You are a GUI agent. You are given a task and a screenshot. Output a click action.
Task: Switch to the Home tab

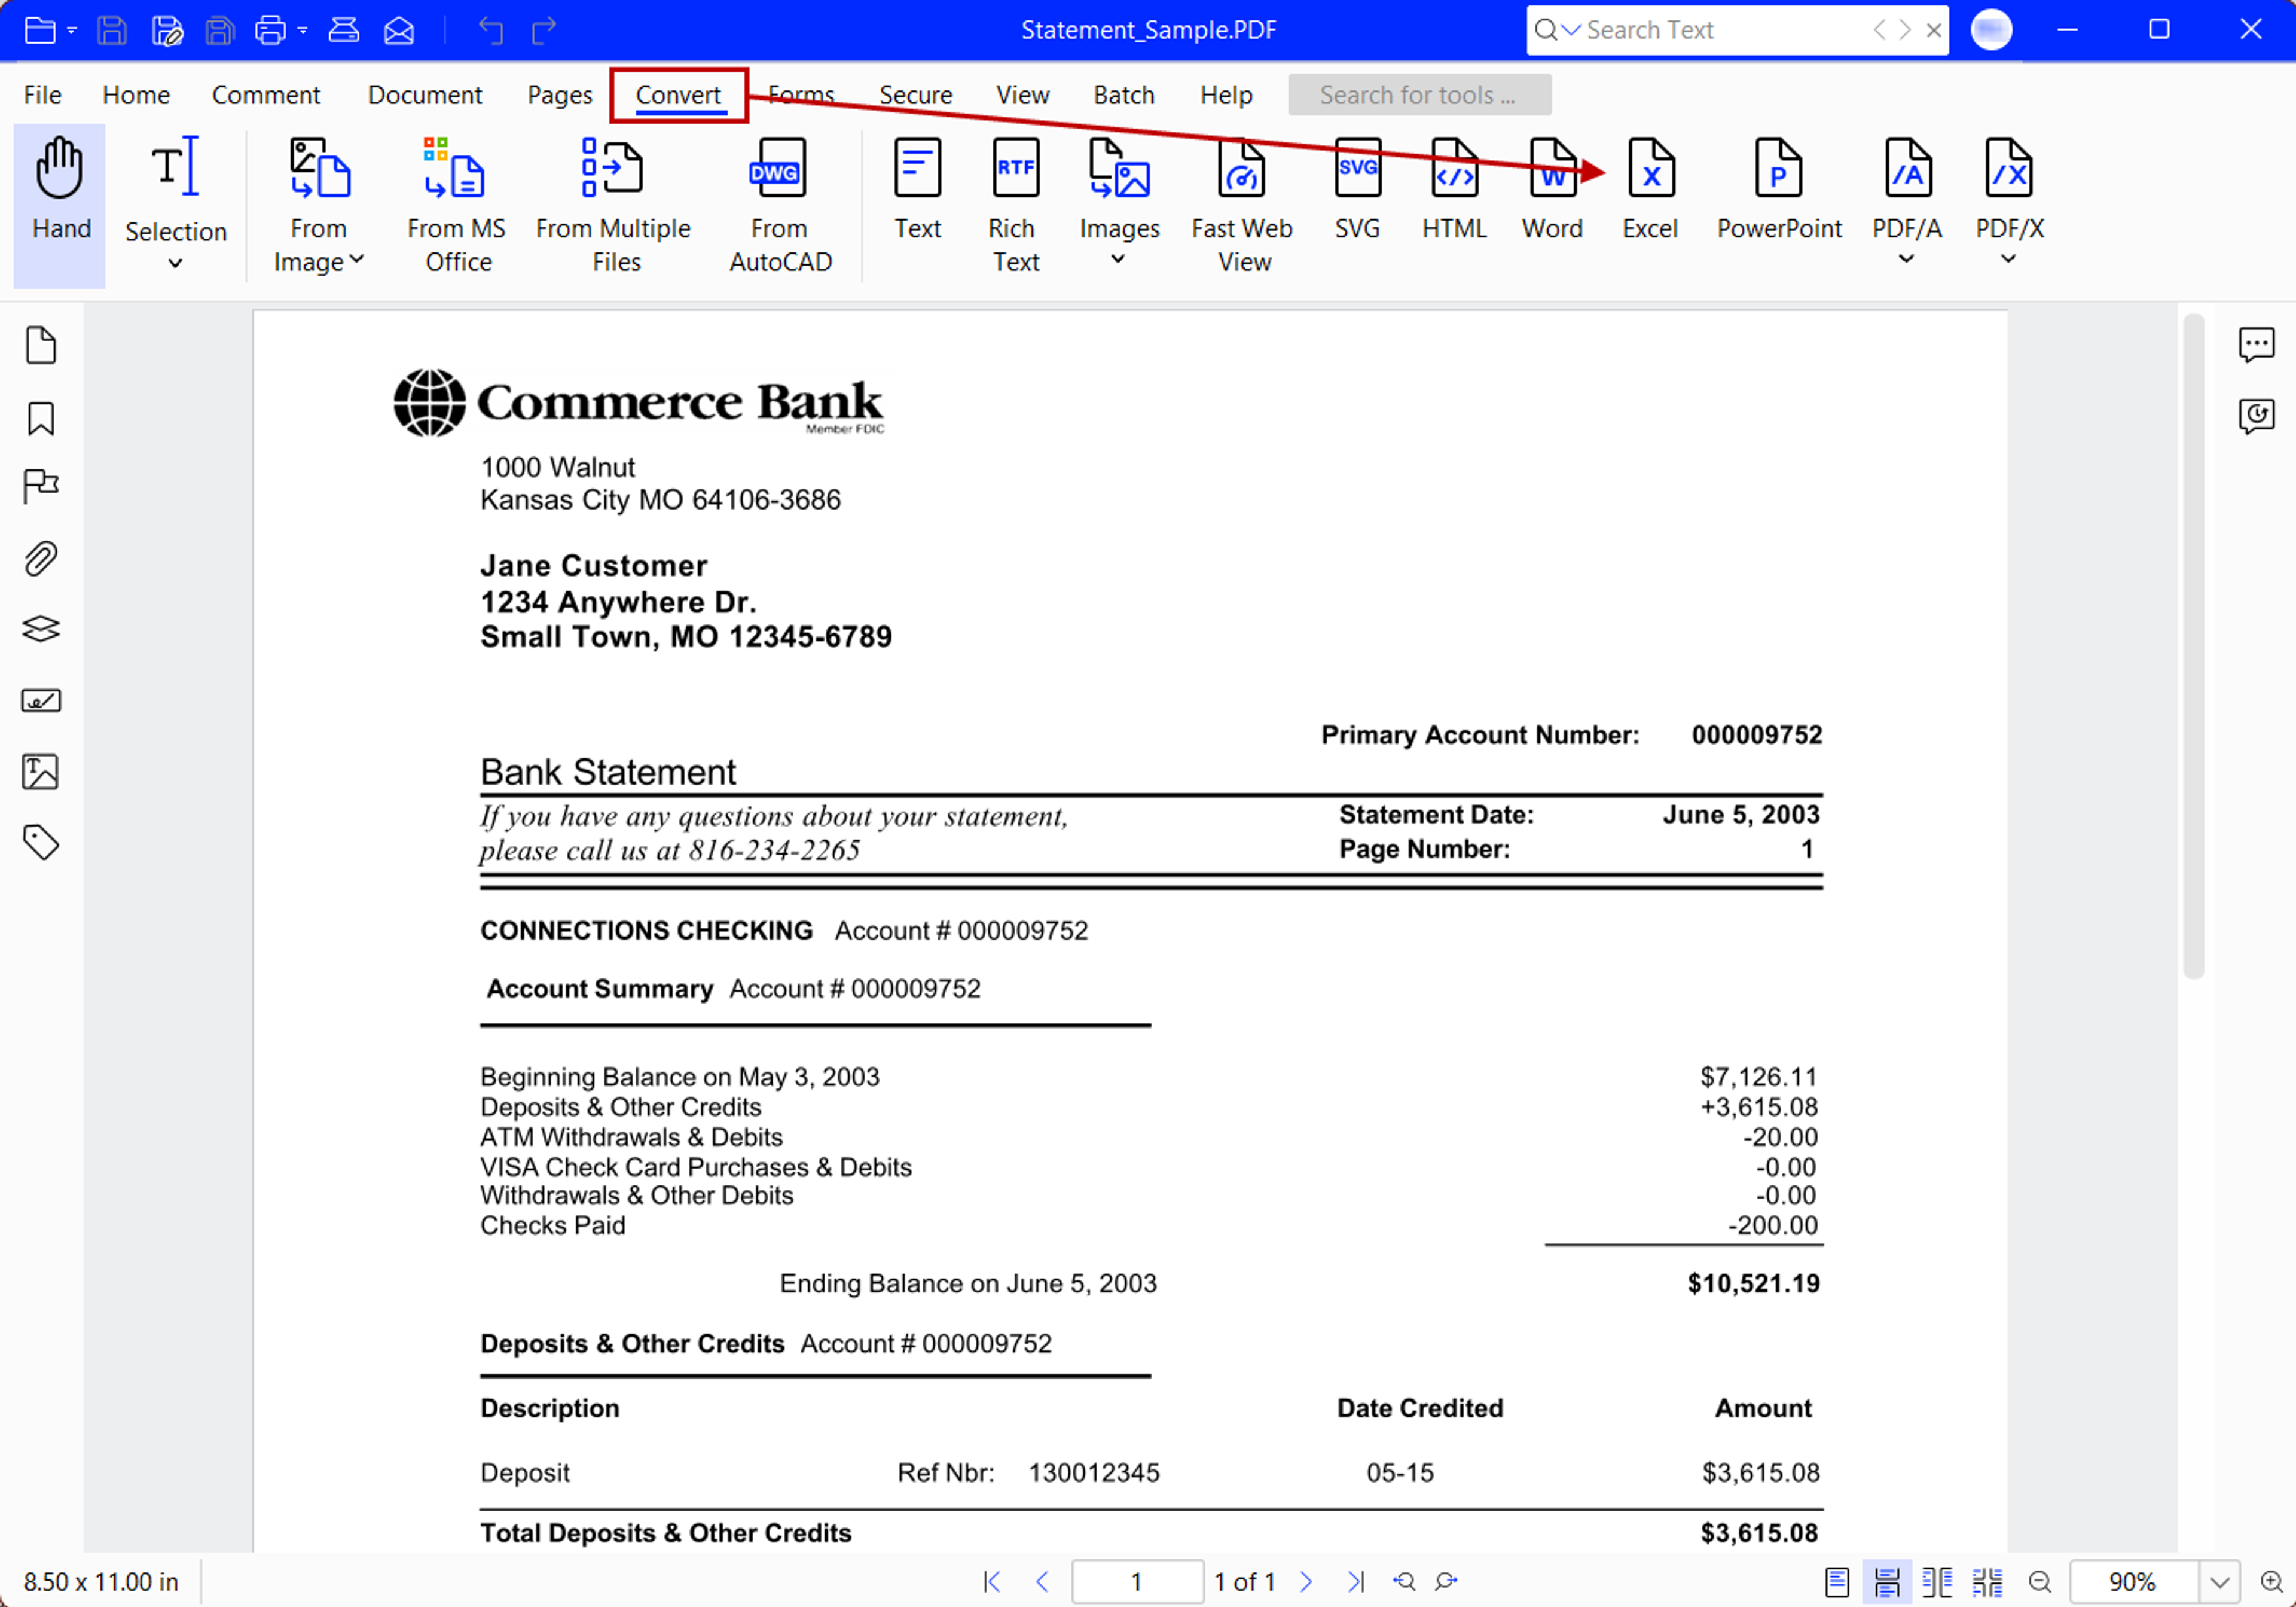(x=136, y=95)
